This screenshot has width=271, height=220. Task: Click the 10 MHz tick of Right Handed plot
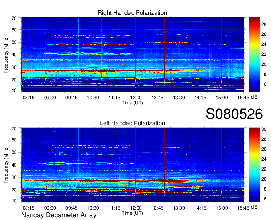click(x=14, y=90)
